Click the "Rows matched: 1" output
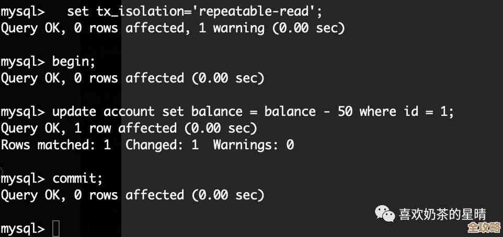This screenshot has height=237, width=503. tap(55, 145)
